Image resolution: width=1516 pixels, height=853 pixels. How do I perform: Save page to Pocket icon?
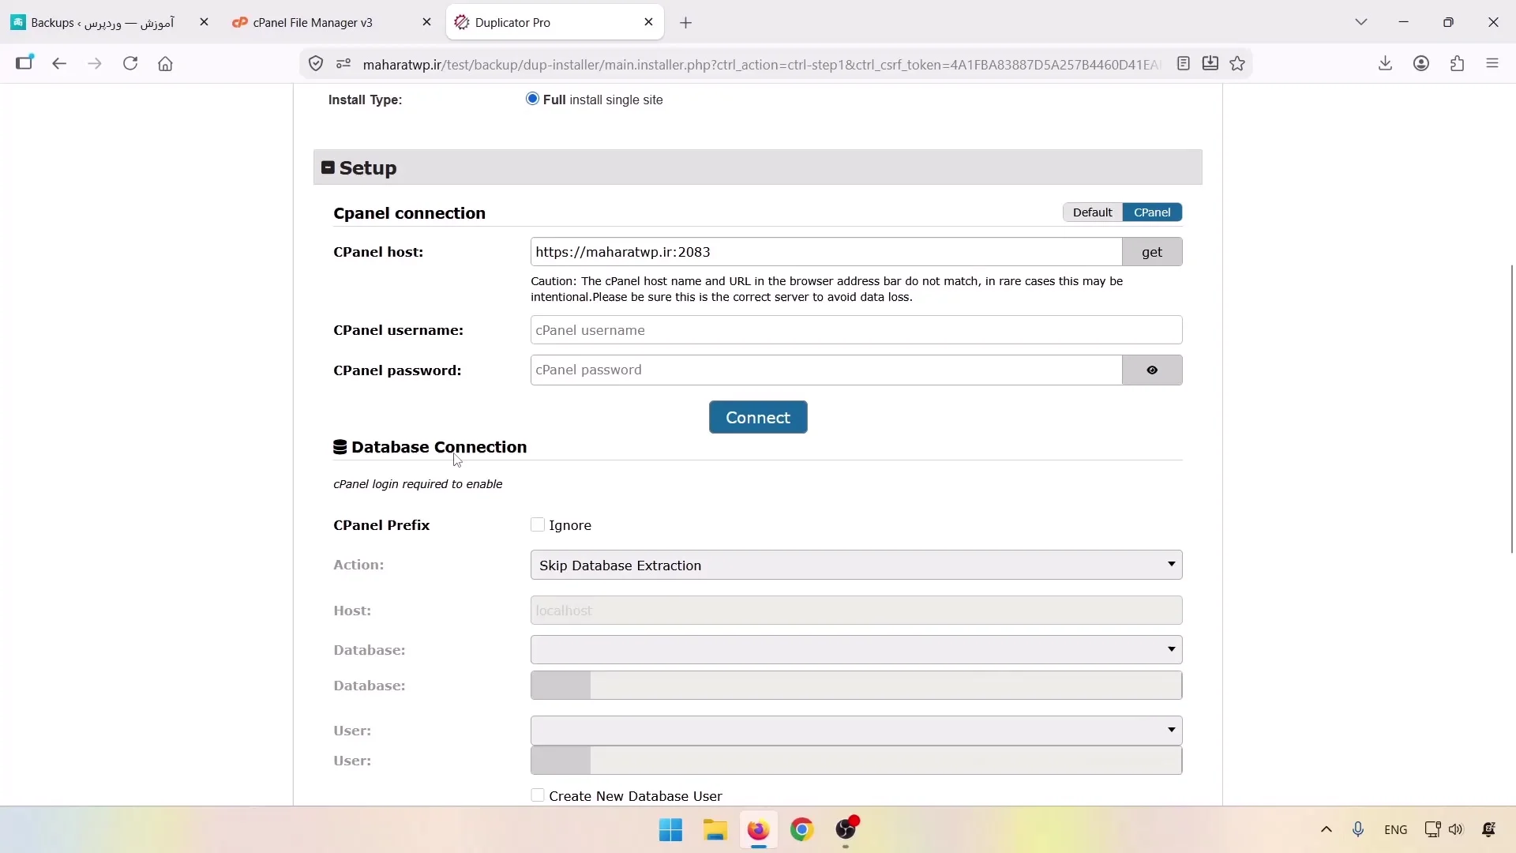[x=1210, y=64]
